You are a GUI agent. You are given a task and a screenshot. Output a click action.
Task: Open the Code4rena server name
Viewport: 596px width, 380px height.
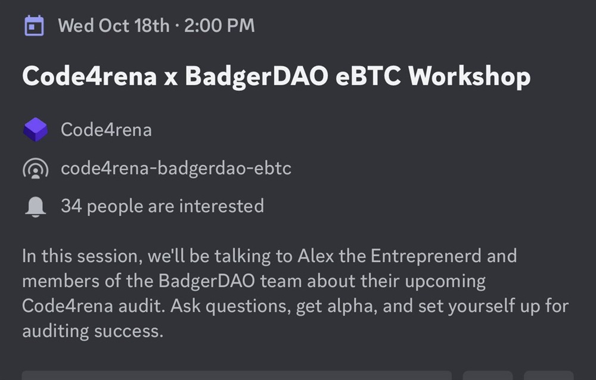tap(106, 130)
